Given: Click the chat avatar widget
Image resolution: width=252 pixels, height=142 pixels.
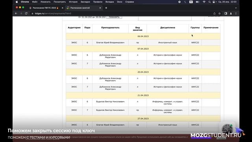Looking at the screenshot, I should point(227,129).
